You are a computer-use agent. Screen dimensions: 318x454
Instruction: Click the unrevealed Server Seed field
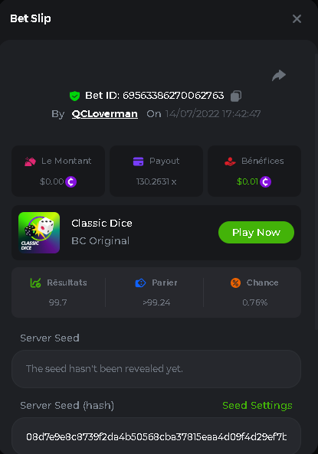(x=156, y=369)
